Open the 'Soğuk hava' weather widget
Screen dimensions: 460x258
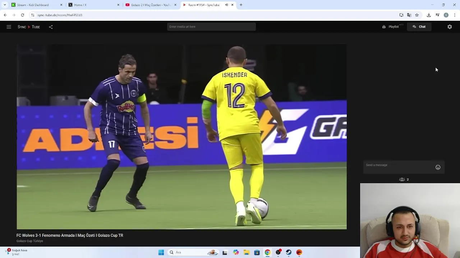tap(17, 252)
